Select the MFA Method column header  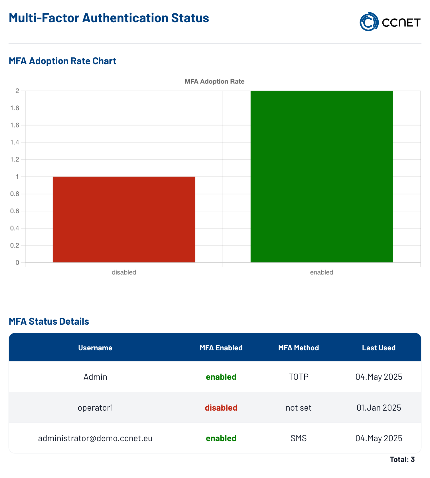coord(299,348)
